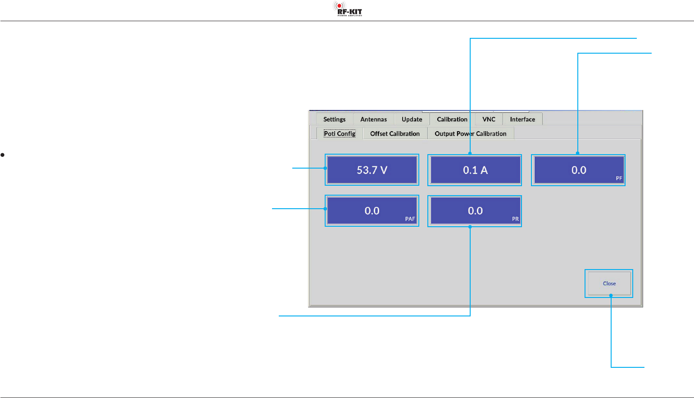The image size is (694, 398).
Task: Click the 53.7 V voltage button
Action: pyautogui.click(x=372, y=170)
